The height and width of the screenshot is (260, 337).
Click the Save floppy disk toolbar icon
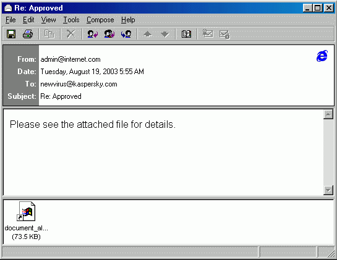11,34
